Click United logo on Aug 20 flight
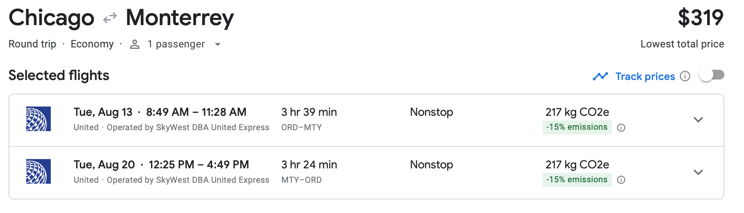 [x=38, y=172]
